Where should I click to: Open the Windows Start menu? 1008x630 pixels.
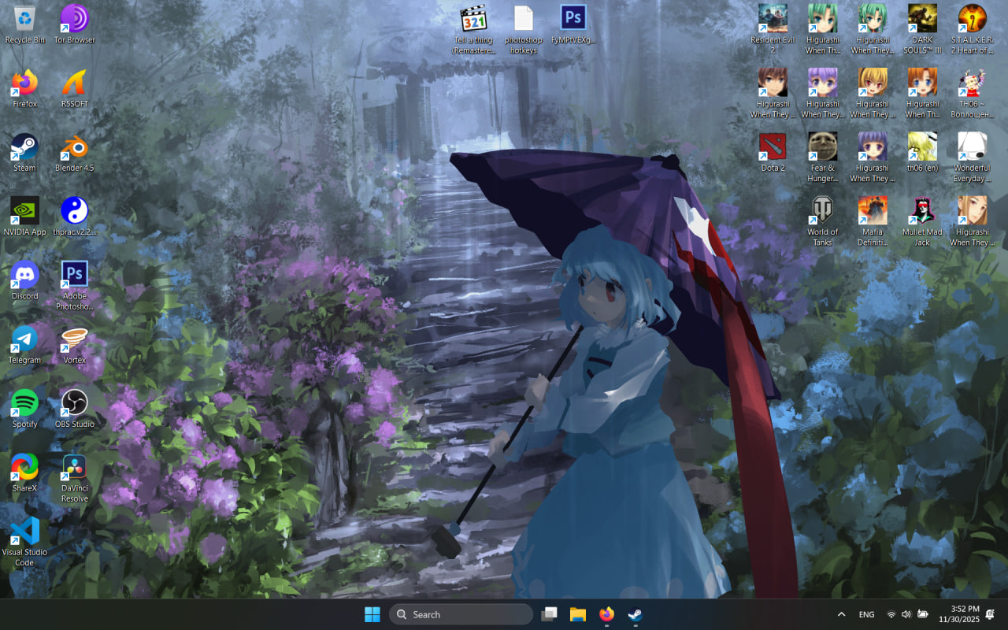372,614
